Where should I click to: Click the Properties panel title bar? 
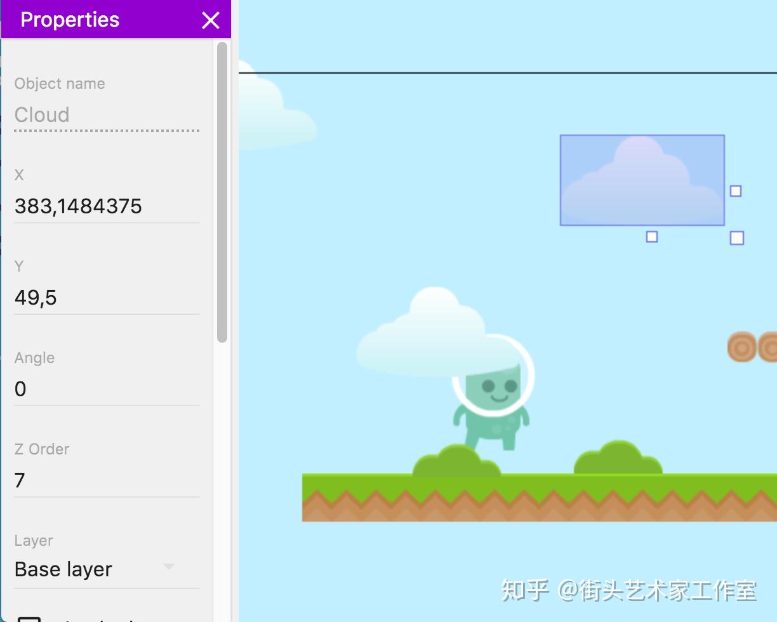[70, 20]
